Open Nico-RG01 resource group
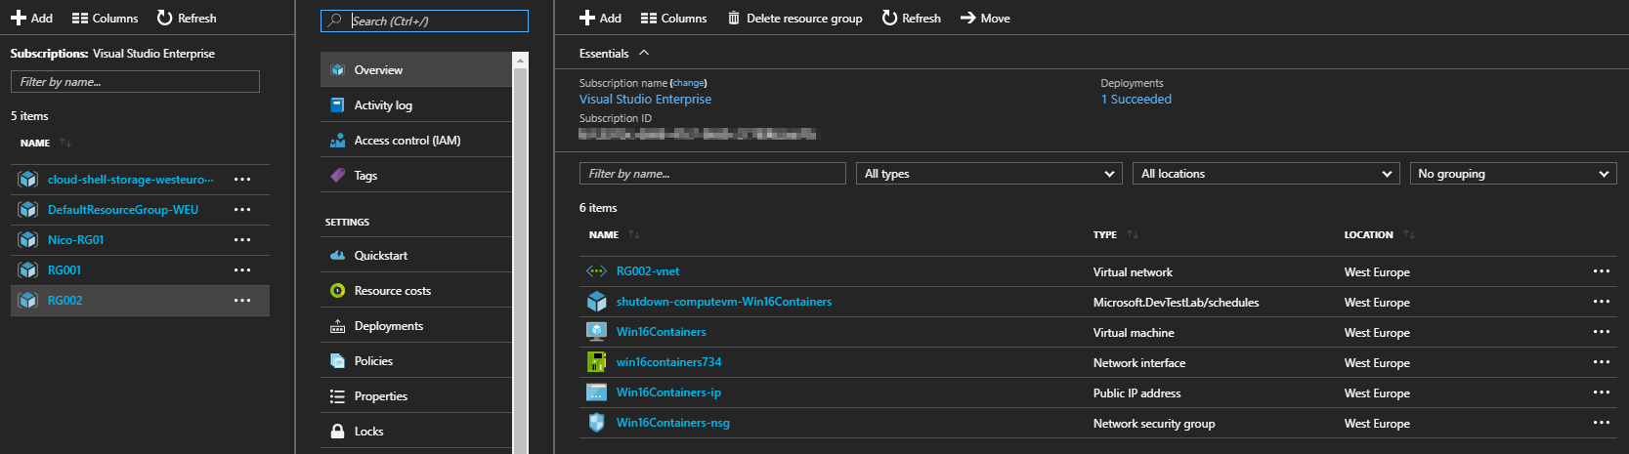This screenshot has height=454, width=1629. [x=75, y=240]
